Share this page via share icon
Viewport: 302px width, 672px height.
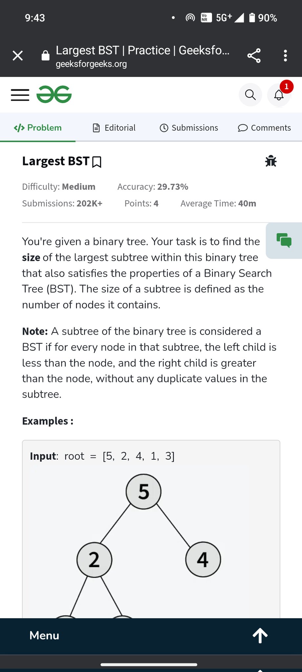(254, 56)
